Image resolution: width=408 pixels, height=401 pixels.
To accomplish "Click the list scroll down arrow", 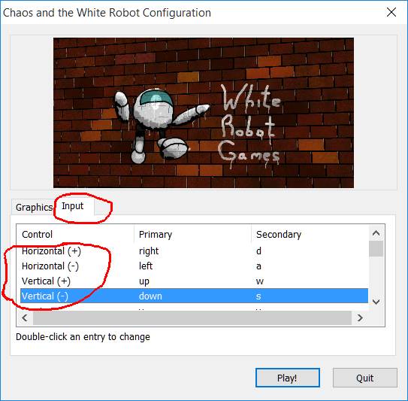I will [376, 302].
